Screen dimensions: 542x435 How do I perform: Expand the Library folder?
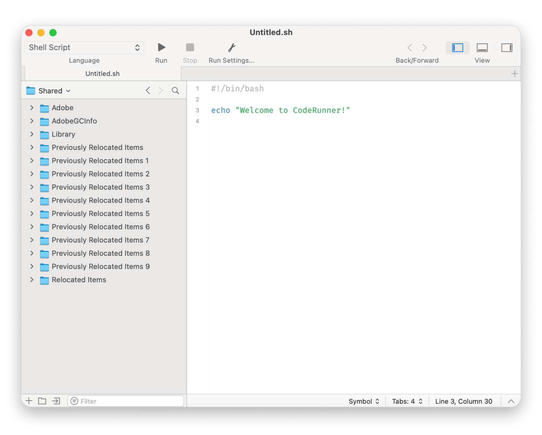pos(32,134)
